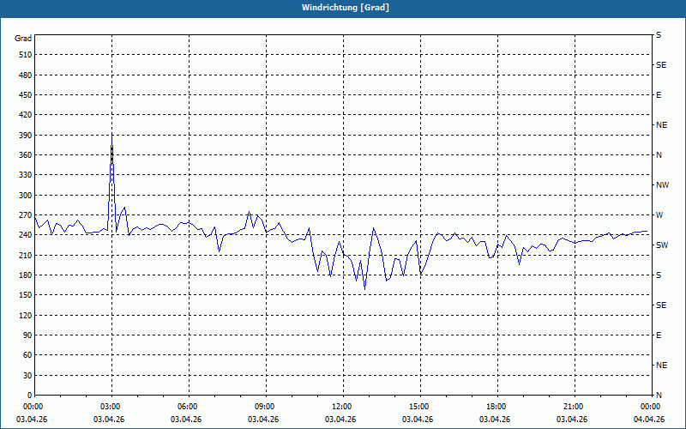The width and height of the screenshot is (686, 429).
Task: Select the date label 04.04.26
Action: coord(649,420)
